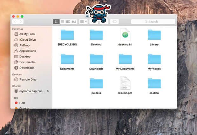Click the Remote Disc icon
This screenshot has height=135, width=197.
click(16, 79)
